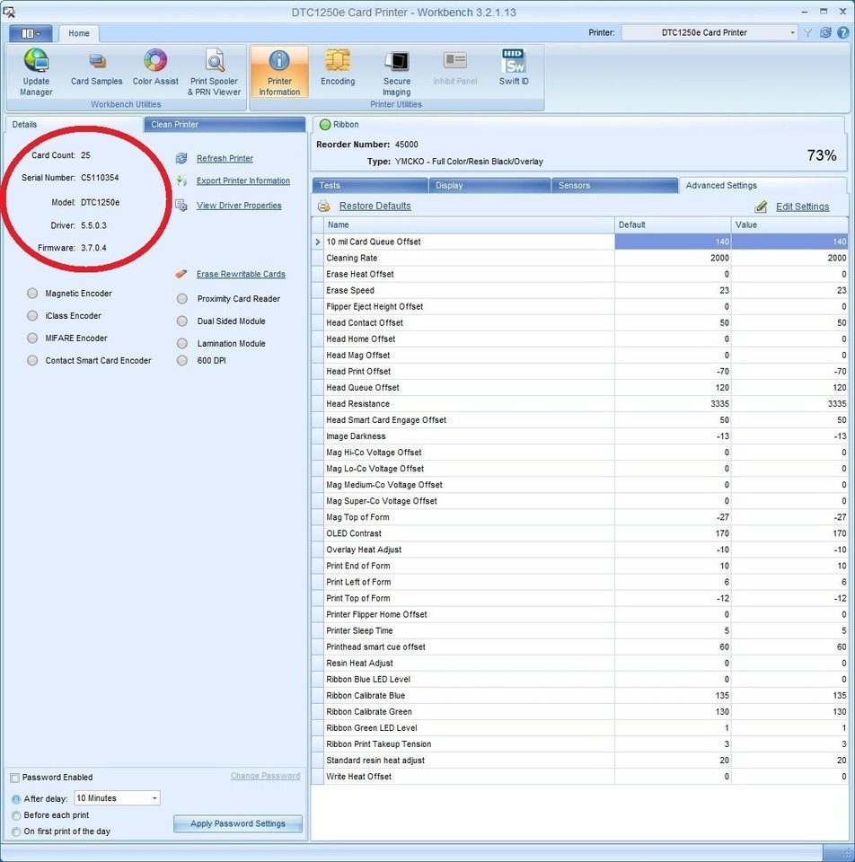Select the Image Darkness value cell
The height and width of the screenshot is (862, 855).
[789, 436]
